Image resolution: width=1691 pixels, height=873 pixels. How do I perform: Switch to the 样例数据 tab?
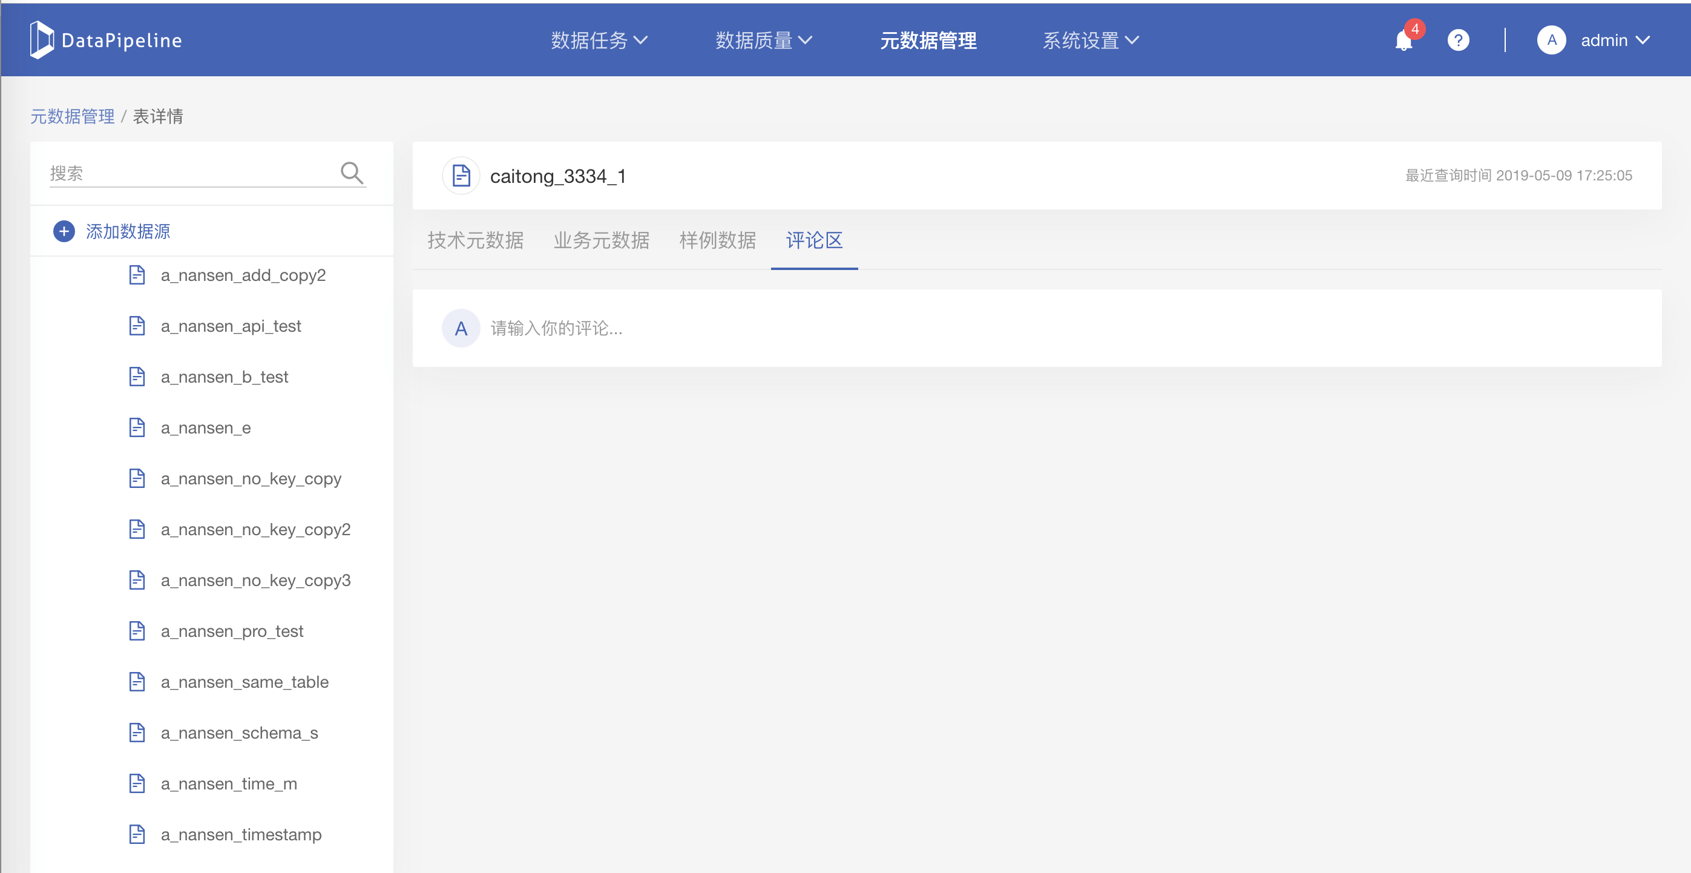point(717,240)
